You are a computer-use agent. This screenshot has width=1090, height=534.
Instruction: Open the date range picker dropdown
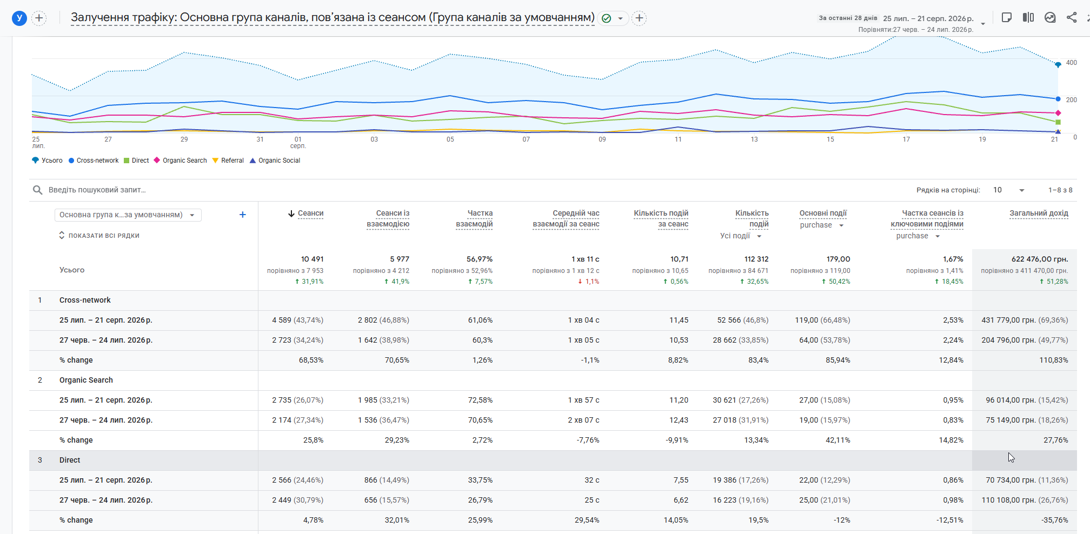[x=902, y=23]
